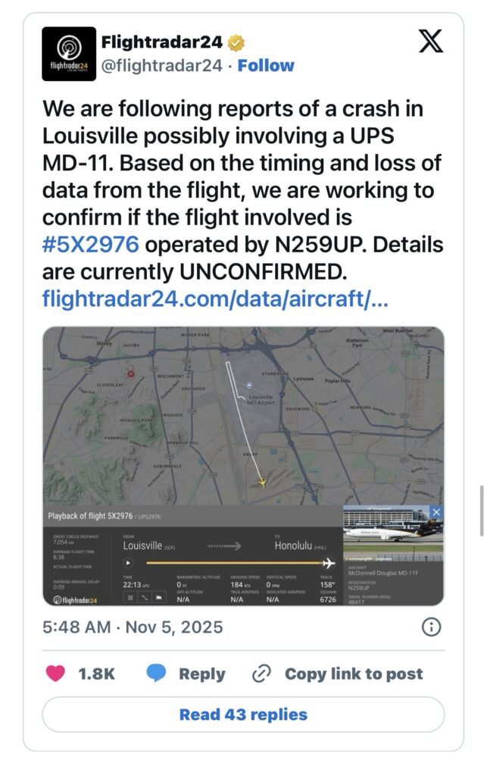Open tweet info circle icon

point(431,627)
